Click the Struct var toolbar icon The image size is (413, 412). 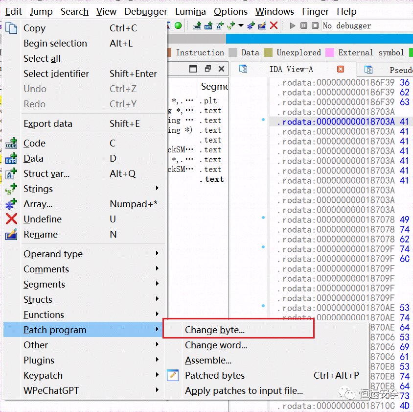[x=220, y=25]
